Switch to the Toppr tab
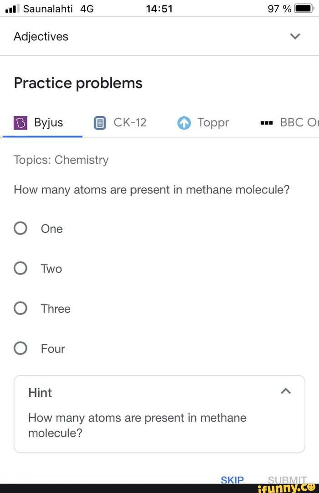Screen dimensions: 319x493 click(x=203, y=122)
